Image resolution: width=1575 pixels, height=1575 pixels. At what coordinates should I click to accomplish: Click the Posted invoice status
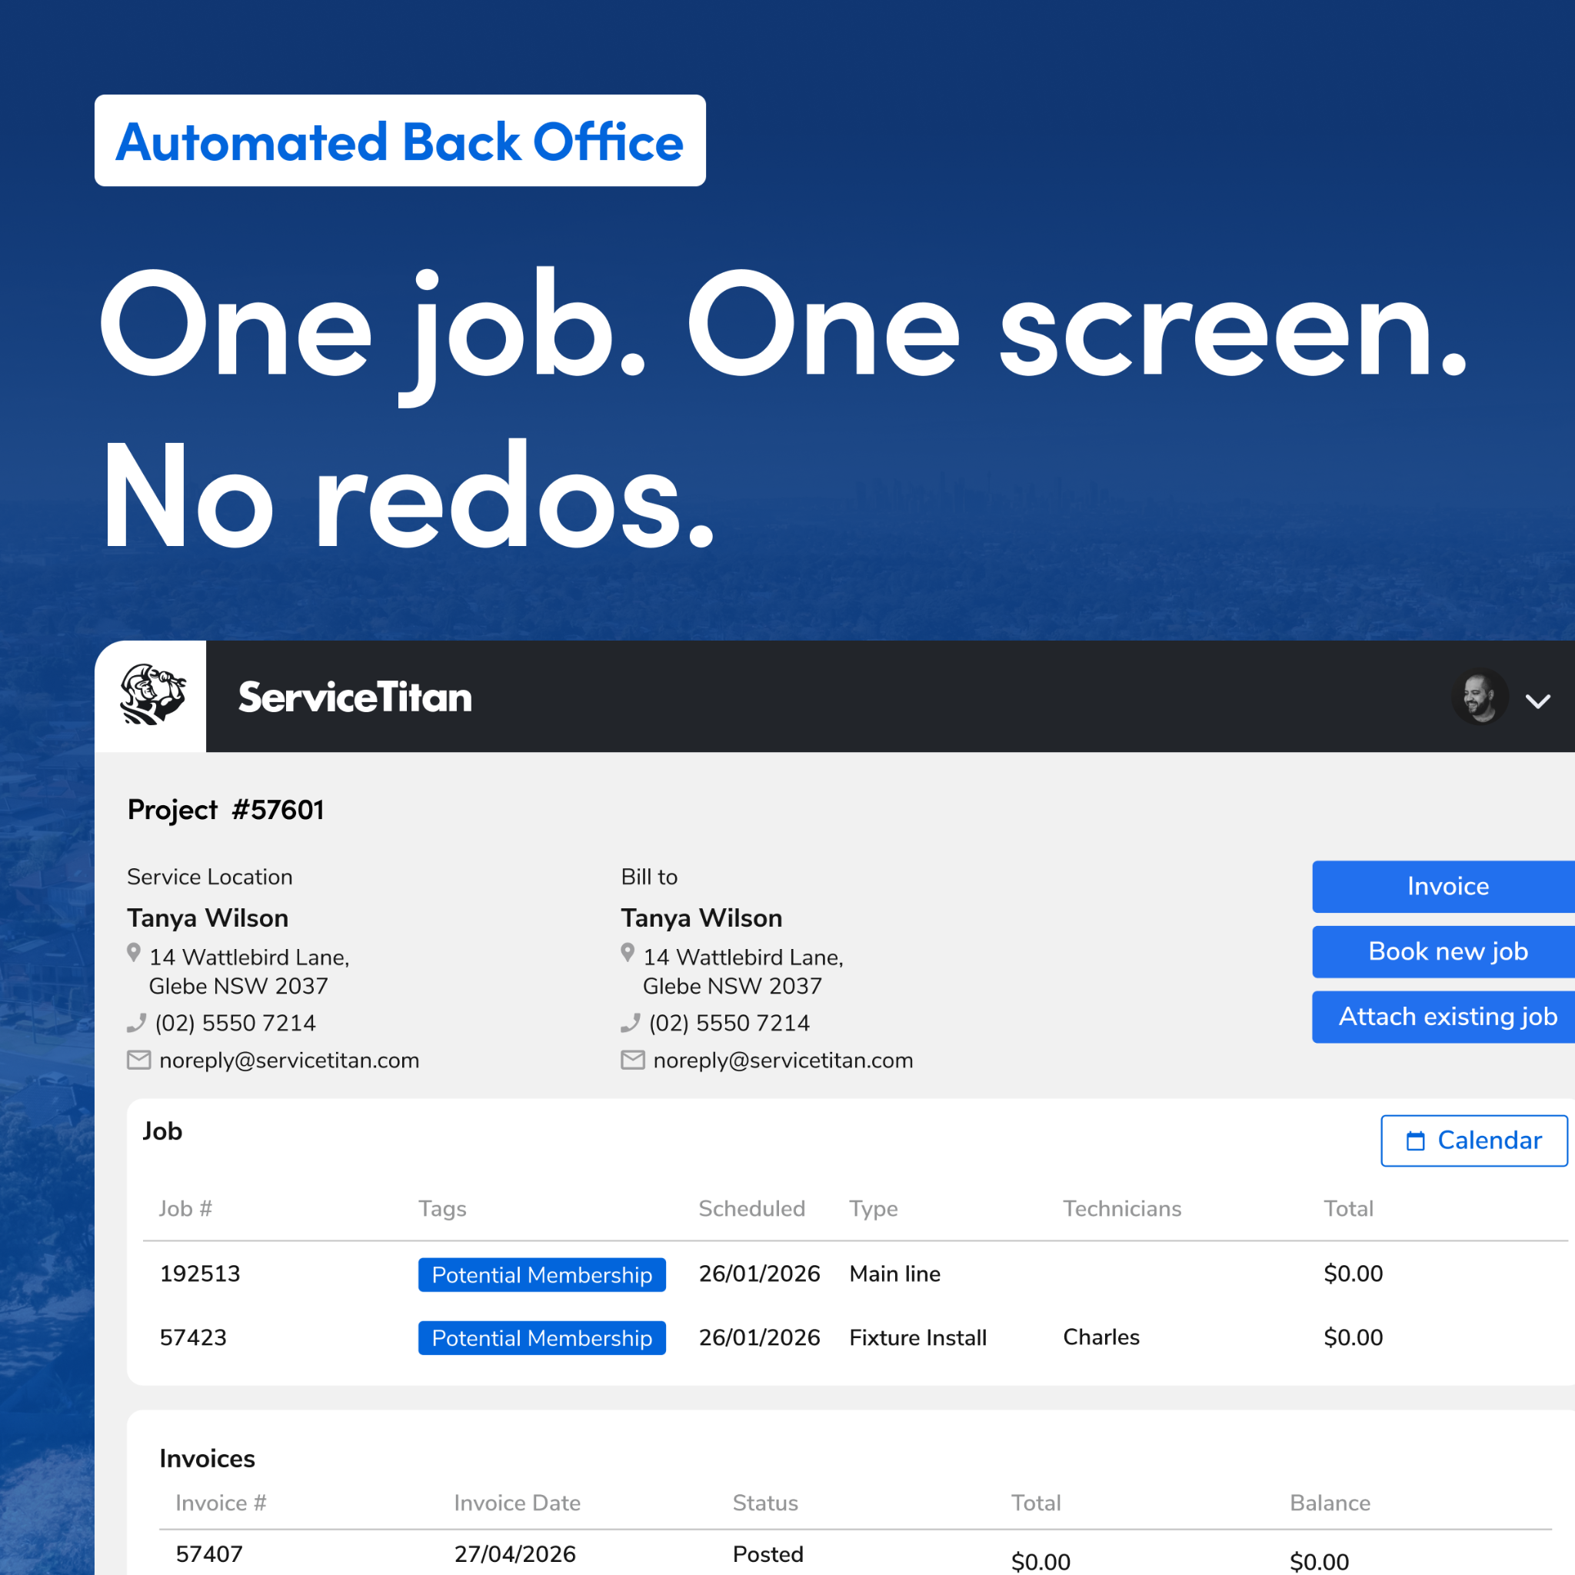[x=768, y=1553]
